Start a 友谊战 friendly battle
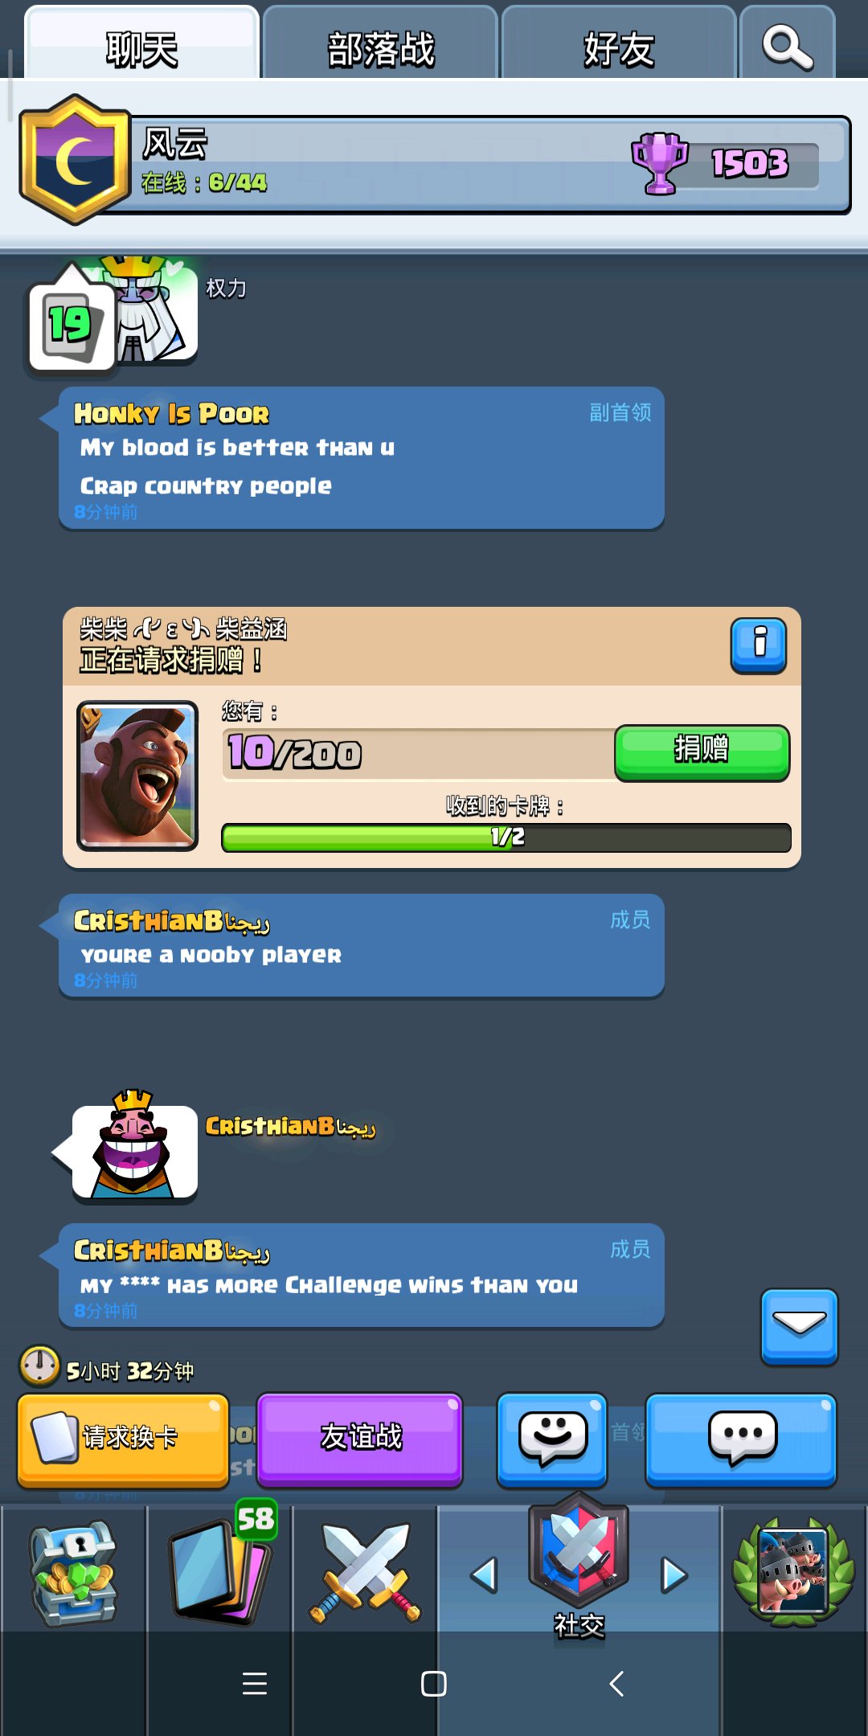The height and width of the screenshot is (1736, 868). [x=359, y=1439]
